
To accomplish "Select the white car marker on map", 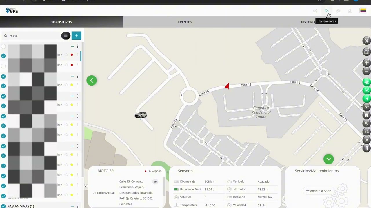I will click(x=141, y=115).
